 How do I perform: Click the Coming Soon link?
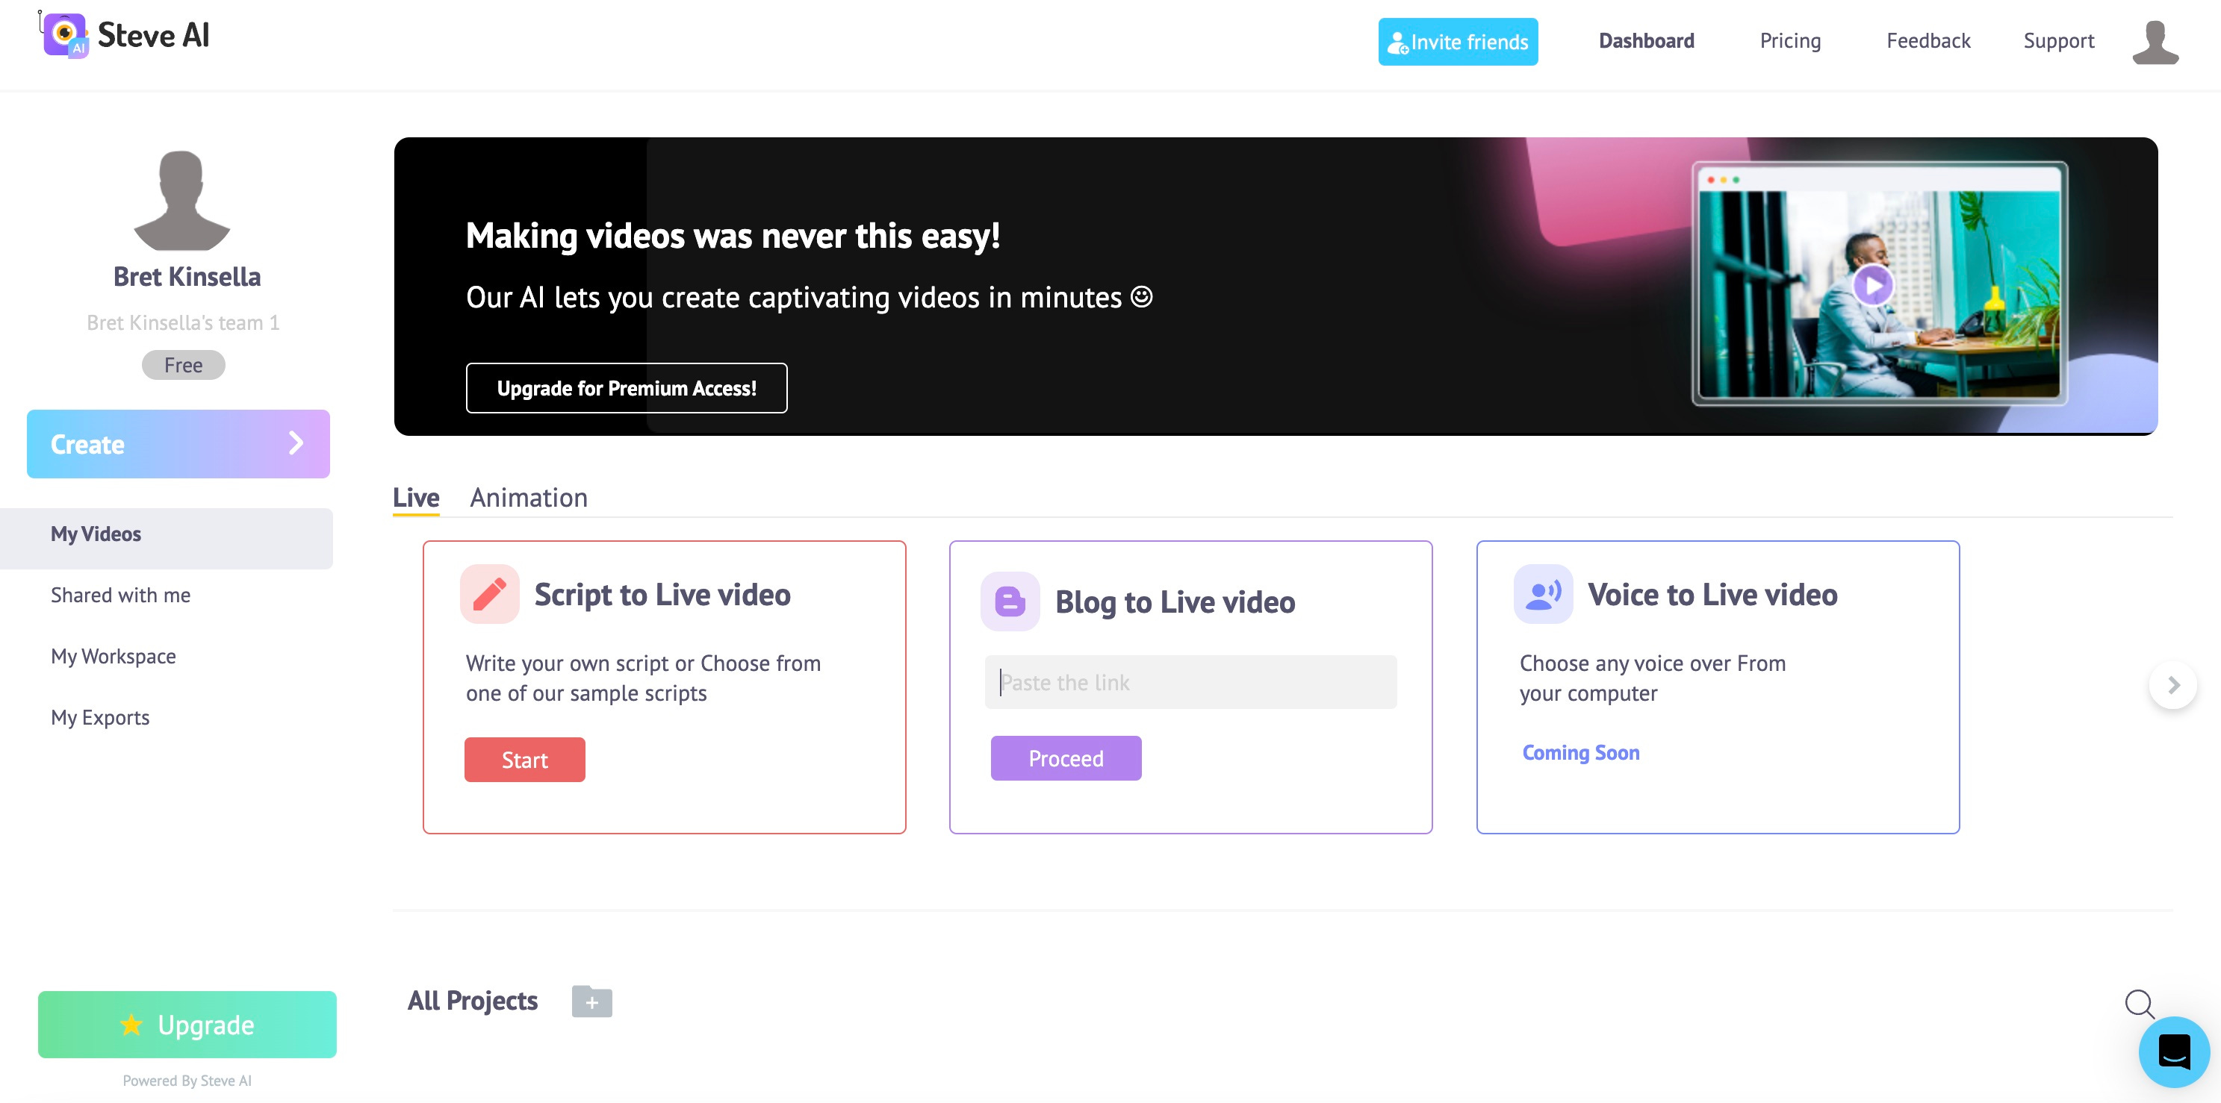click(1580, 753)
